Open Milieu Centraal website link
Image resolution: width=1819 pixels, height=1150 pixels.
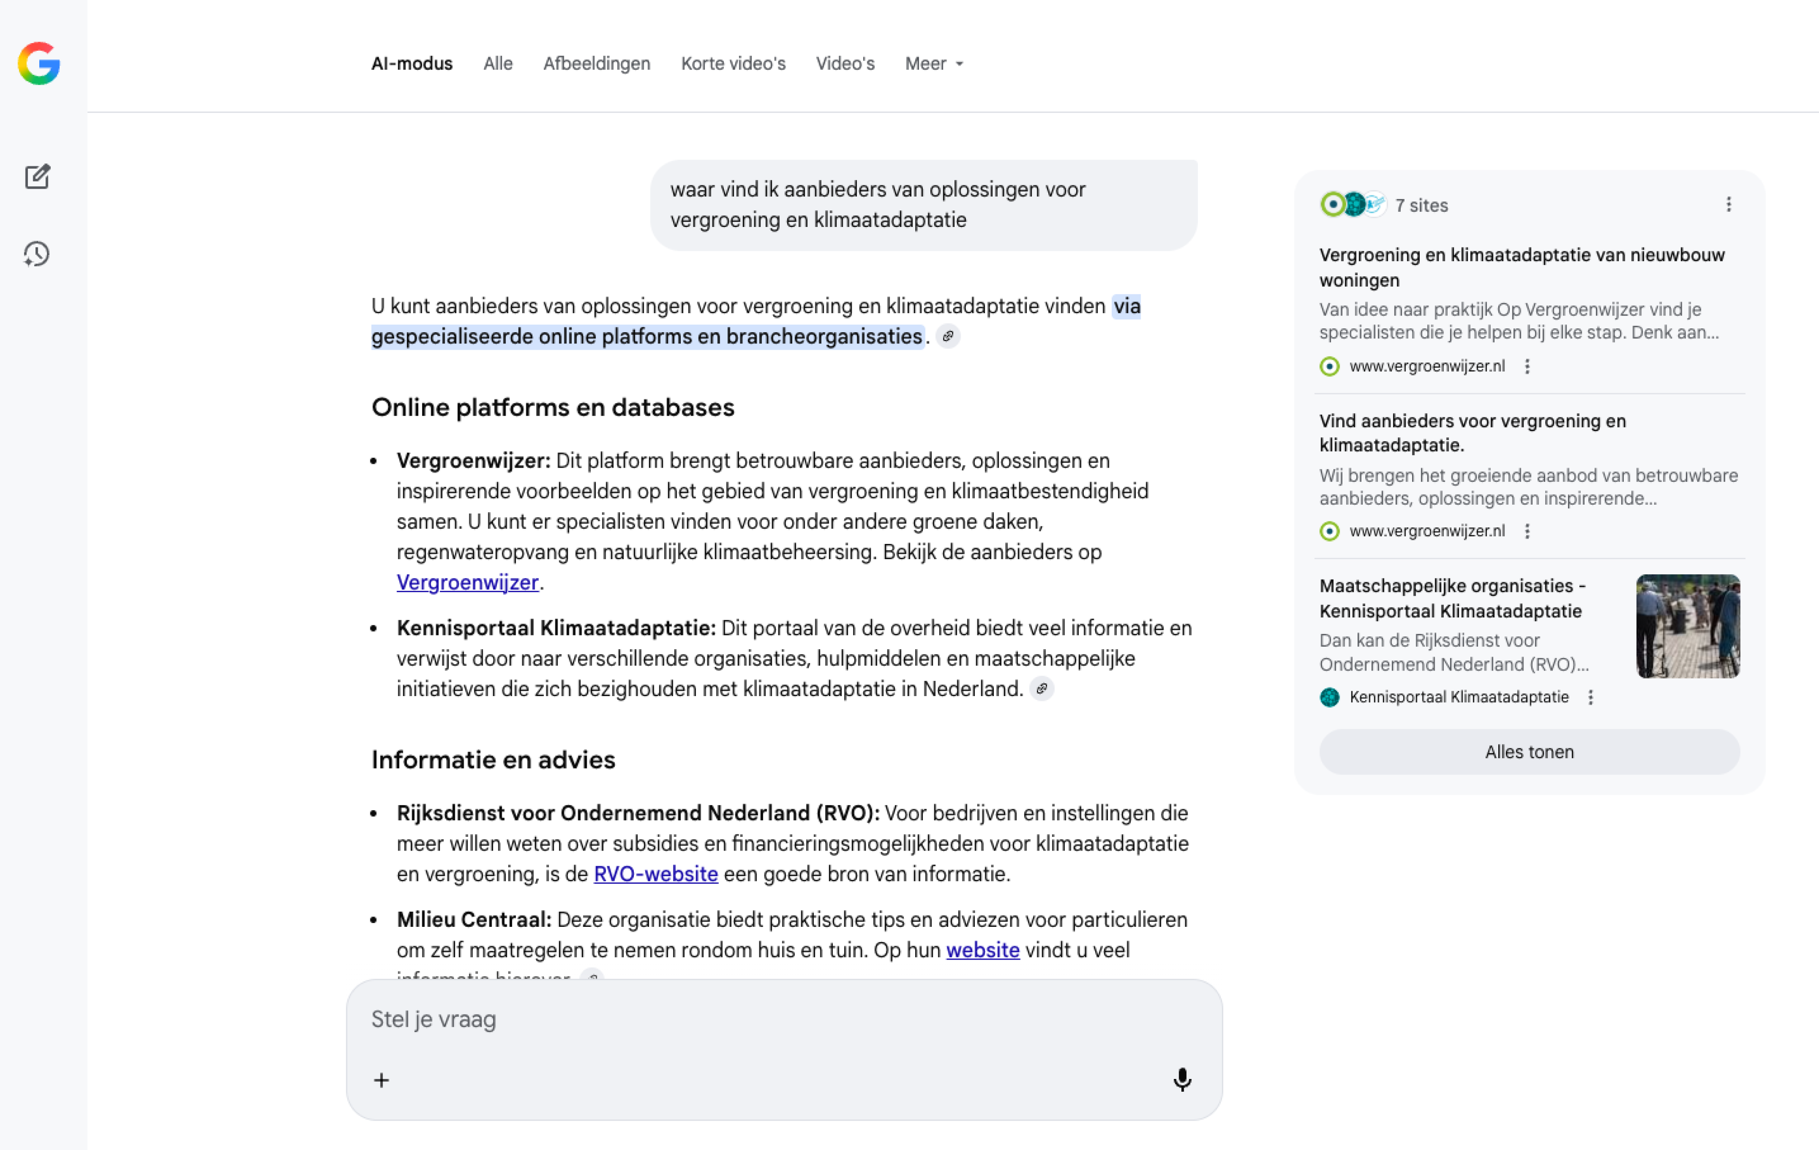point(983,951)
